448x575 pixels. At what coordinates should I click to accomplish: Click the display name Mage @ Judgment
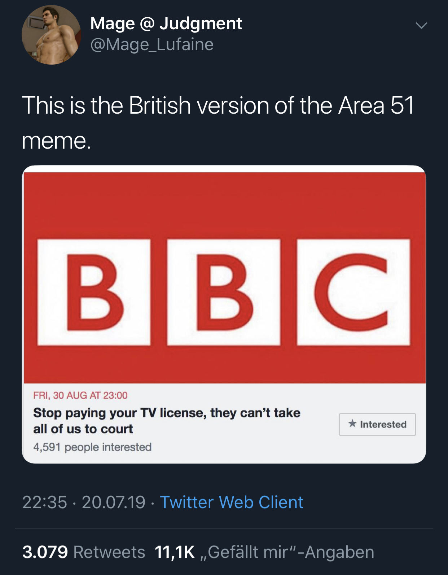click(x=166, y=24)
